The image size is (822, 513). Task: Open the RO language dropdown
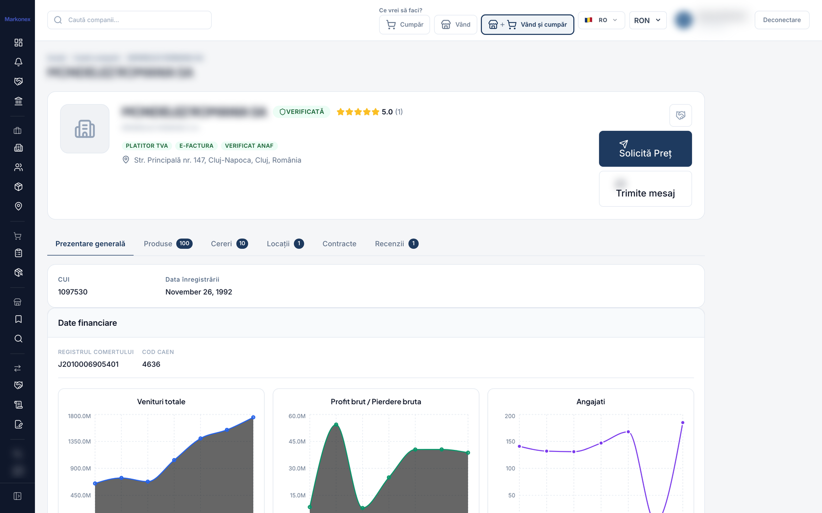602,20
